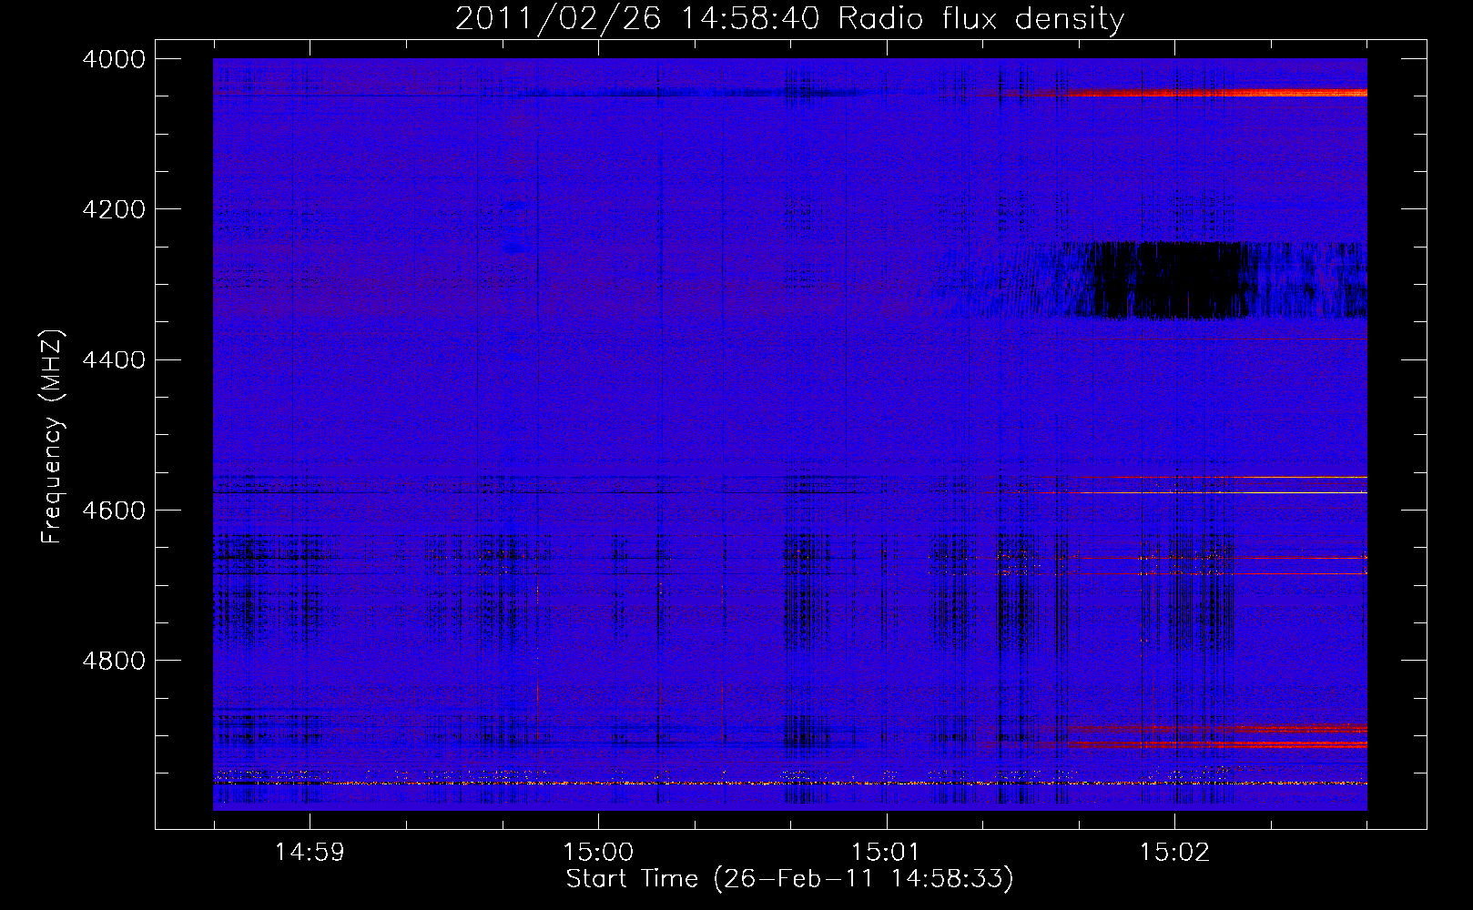Click the 4200 frequency tick label
This screenshot has width=1473, height=910.
tap(114, 209)
